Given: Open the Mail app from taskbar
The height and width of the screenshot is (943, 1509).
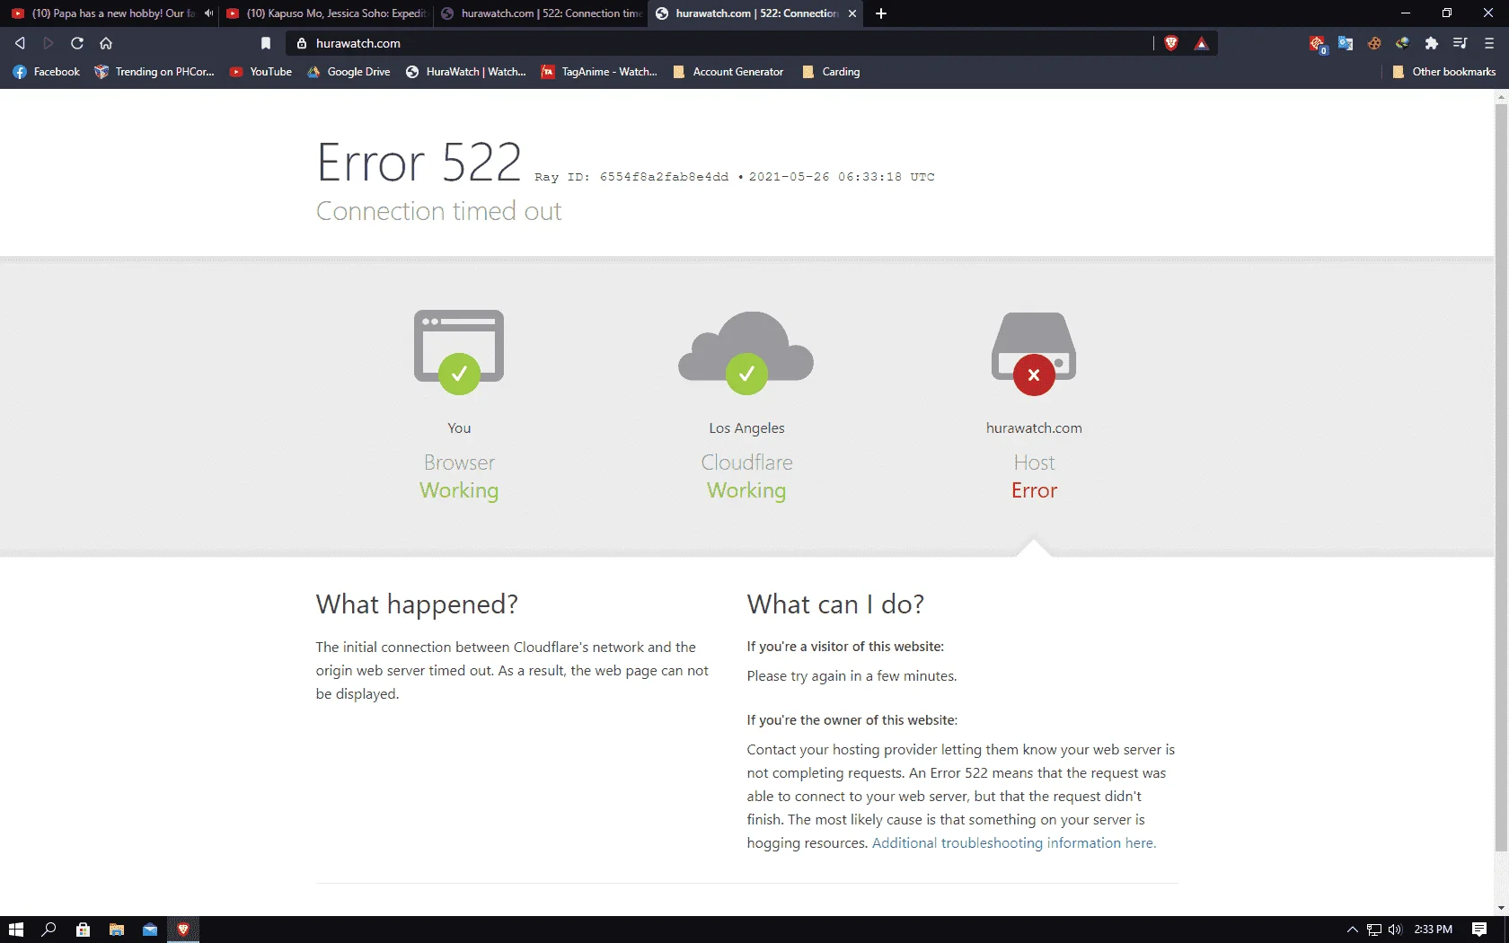Looking at the screenshot, I should click(x=150, y=930).
